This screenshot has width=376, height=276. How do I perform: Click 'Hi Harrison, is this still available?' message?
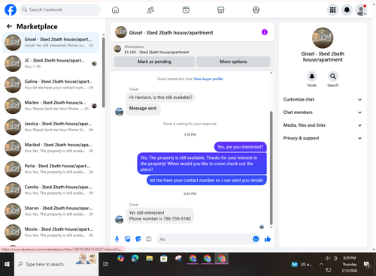160,97
